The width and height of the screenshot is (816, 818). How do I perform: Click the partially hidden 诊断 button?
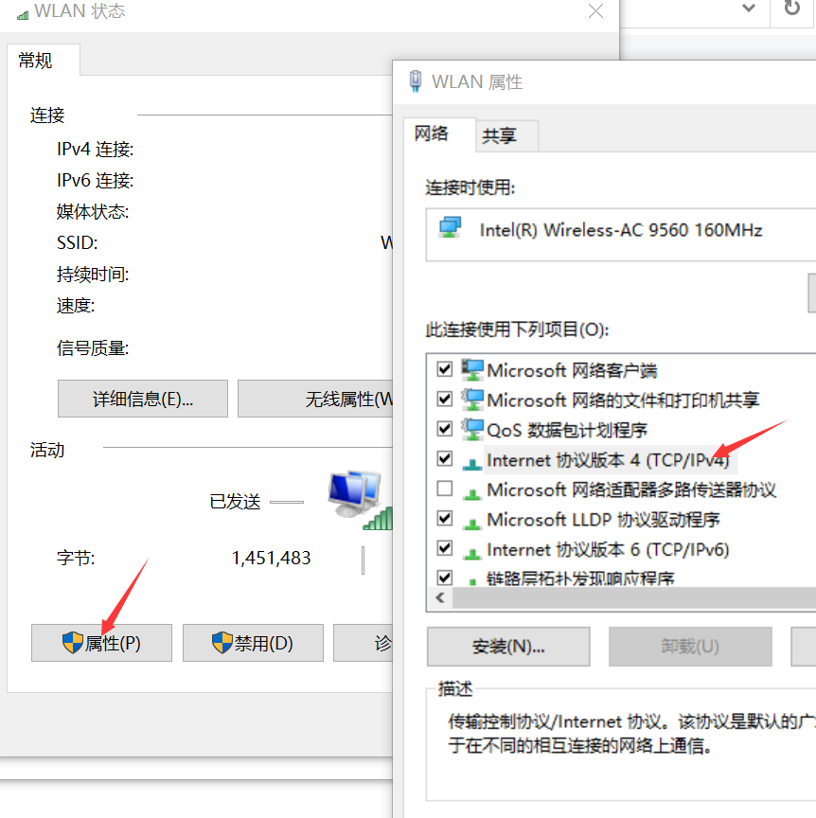364,643
